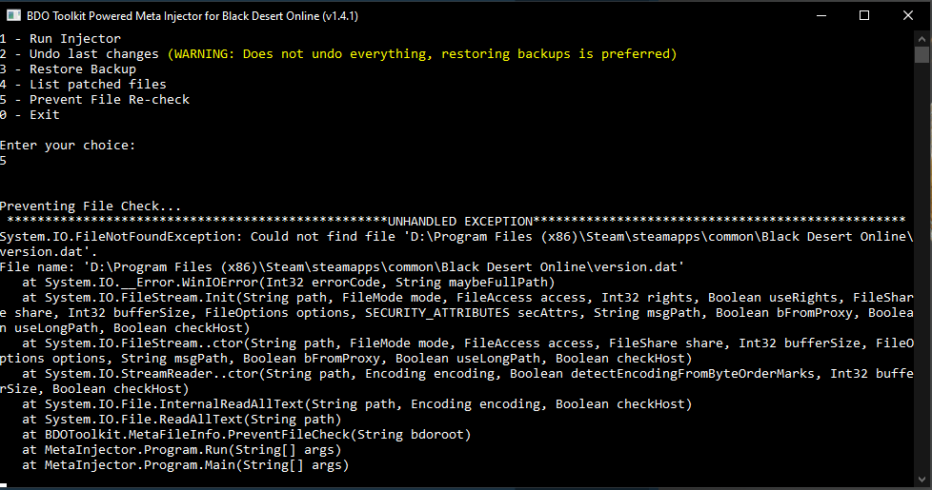Maximize the Meta Injector console window
Image resolution: width=932 pixels, height=490 pixels.
tap(863, 15)
